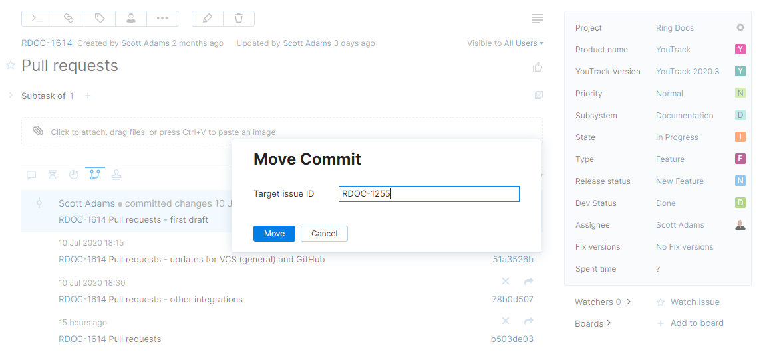Toggle Watch issue star
773x358 pixels.
pos(661,302)
